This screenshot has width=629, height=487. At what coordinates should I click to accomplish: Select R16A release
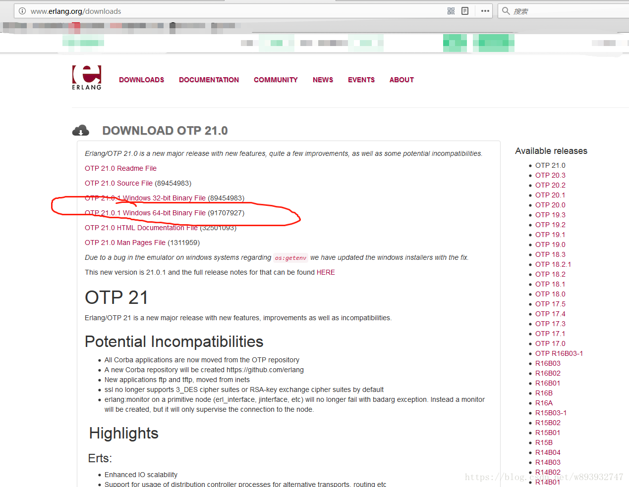(544, 403)
